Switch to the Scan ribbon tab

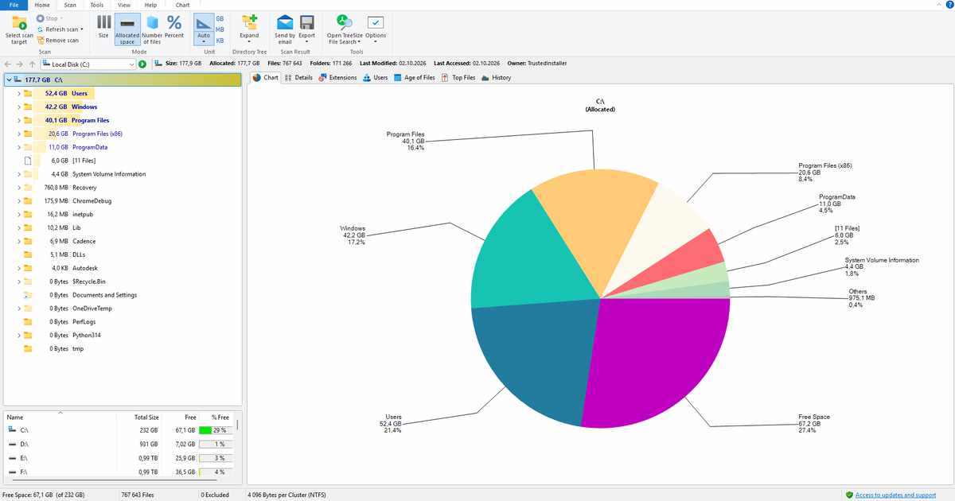coord(70,5)
